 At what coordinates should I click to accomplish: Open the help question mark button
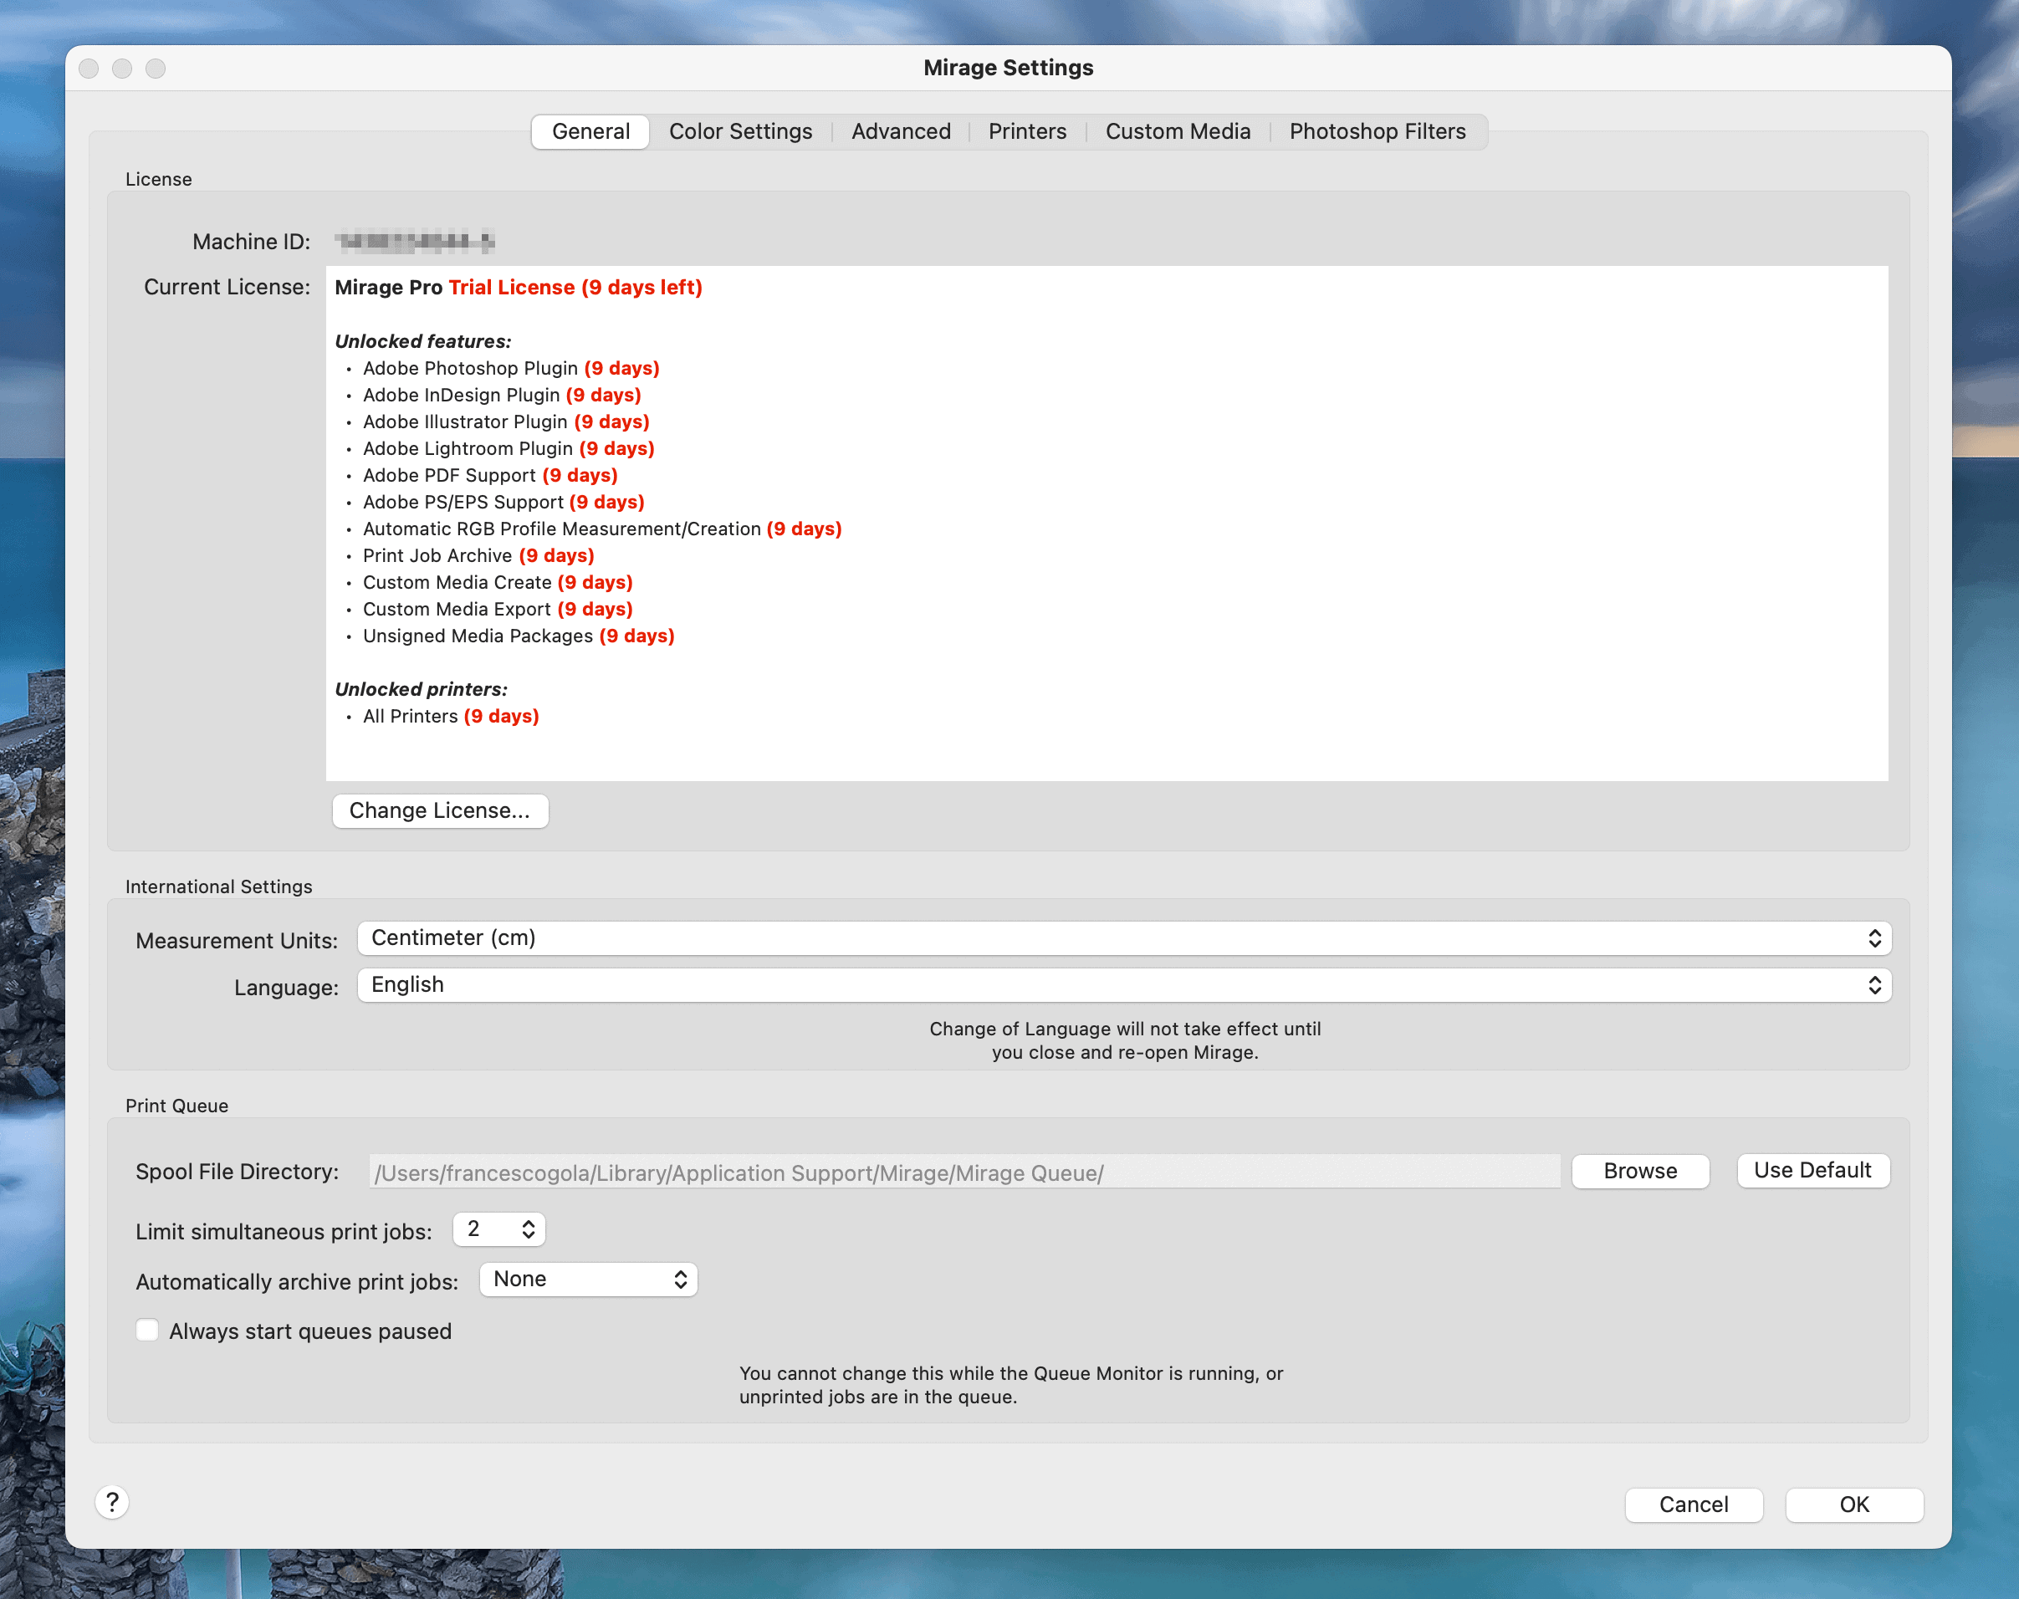pyautogui.click(x=112, y=1503)
